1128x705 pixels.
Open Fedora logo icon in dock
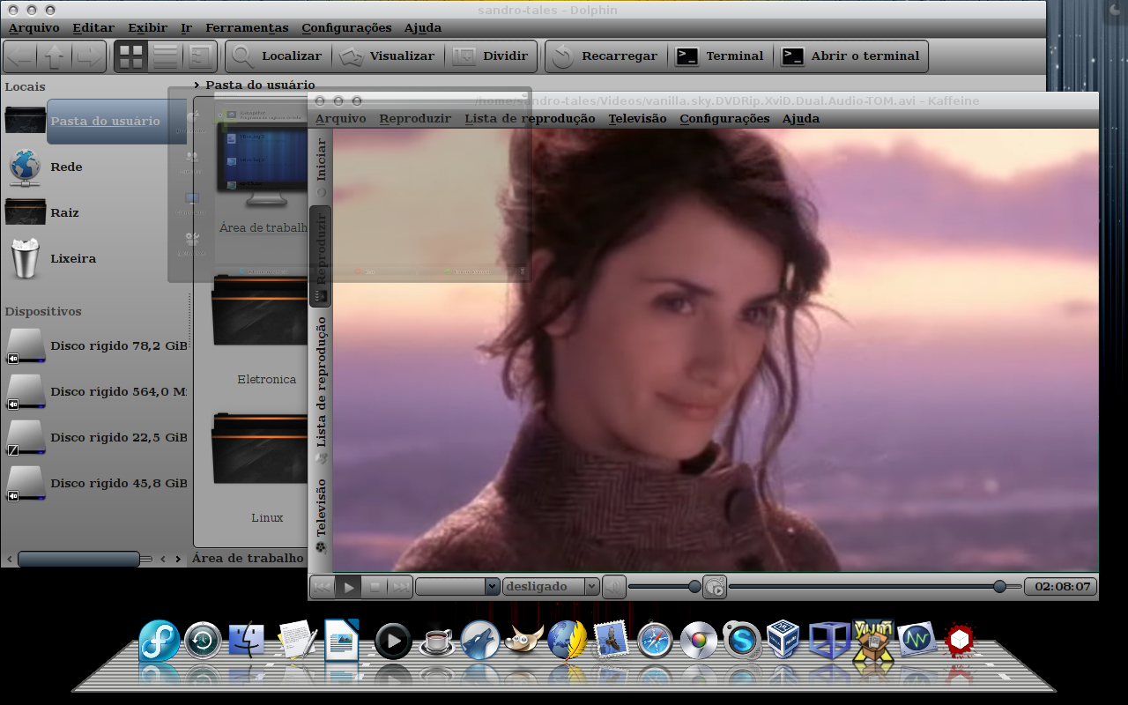(160, 641)
